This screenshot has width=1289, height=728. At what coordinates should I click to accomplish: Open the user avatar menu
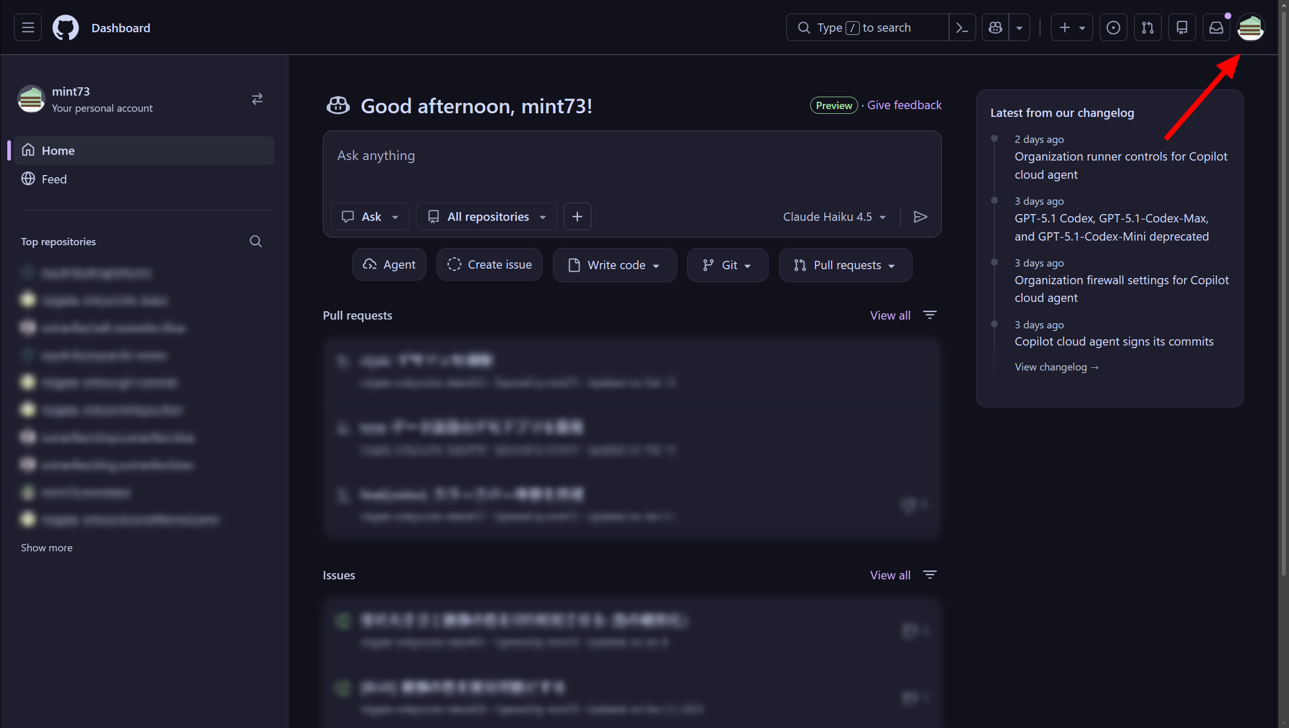click(1251, 28)
